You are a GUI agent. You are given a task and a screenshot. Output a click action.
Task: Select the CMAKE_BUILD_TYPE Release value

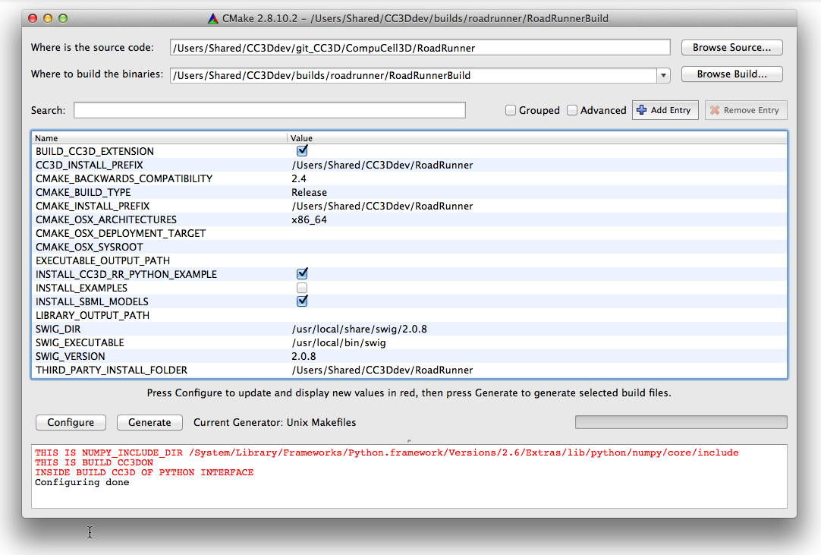click(x=310, y=192)
